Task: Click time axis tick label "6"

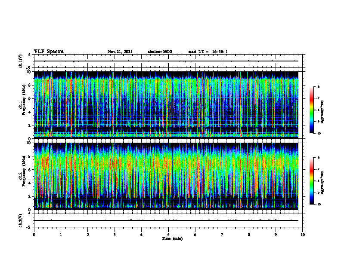Action: [195, 235]
